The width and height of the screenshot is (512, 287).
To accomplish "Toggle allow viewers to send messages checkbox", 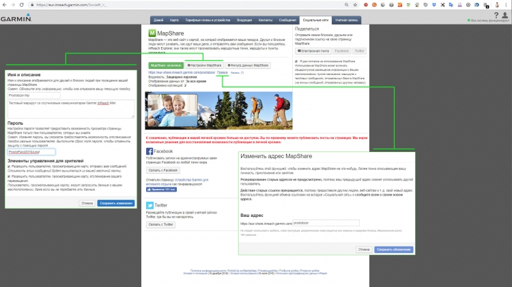I will [9, 166].
